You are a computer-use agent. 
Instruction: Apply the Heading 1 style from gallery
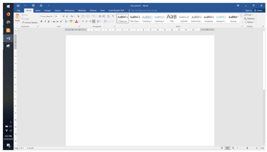(x=147, y=18)
